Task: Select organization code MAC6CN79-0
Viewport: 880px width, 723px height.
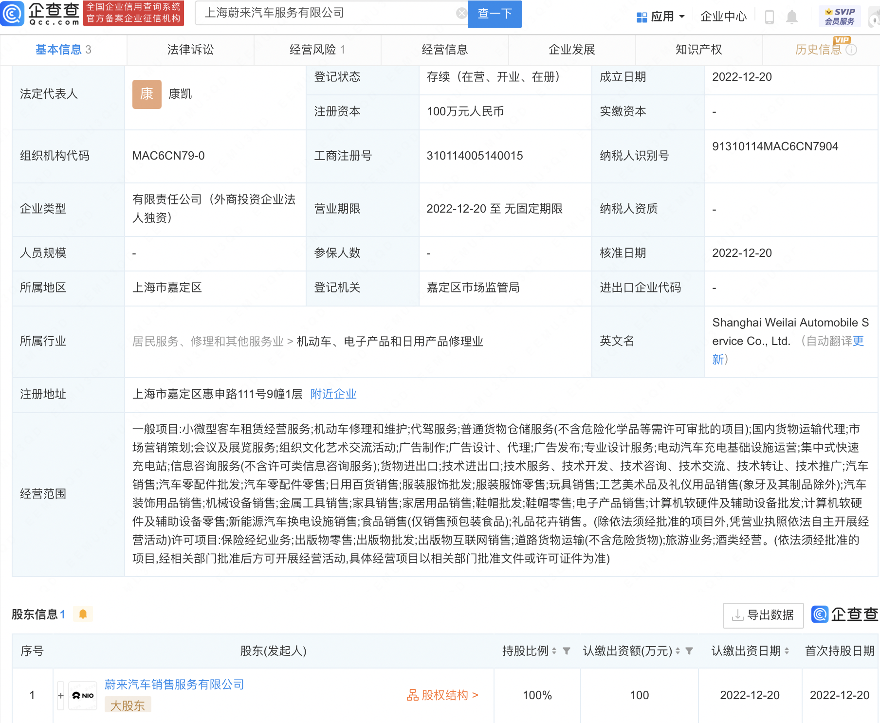Action: (x=168, y=156)
